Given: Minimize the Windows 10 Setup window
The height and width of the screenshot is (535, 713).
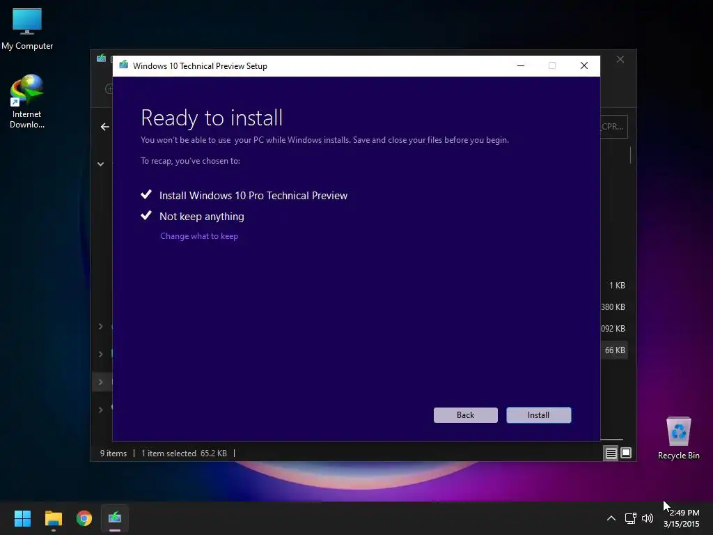Looking at the screenshot, I should click(x=521, y=66).
